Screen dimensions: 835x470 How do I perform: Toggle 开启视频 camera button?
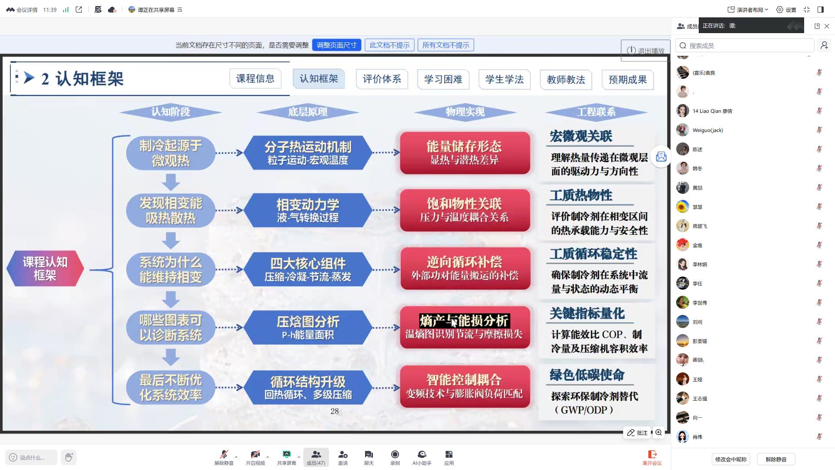(x=255, y=457)
